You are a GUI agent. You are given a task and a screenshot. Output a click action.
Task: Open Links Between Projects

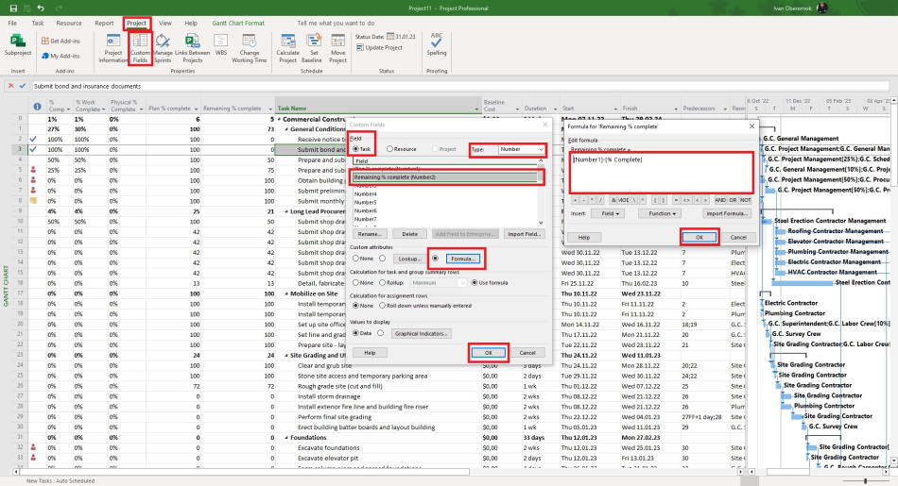point(193,48)
